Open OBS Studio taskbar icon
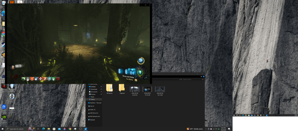 point(80,129)
